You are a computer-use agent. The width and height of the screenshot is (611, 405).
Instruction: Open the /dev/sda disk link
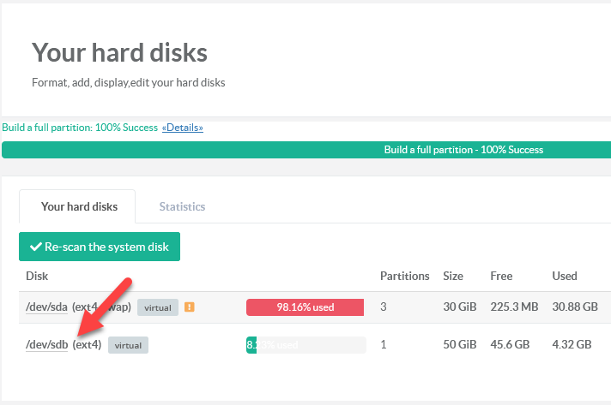[x=46, y=307]
